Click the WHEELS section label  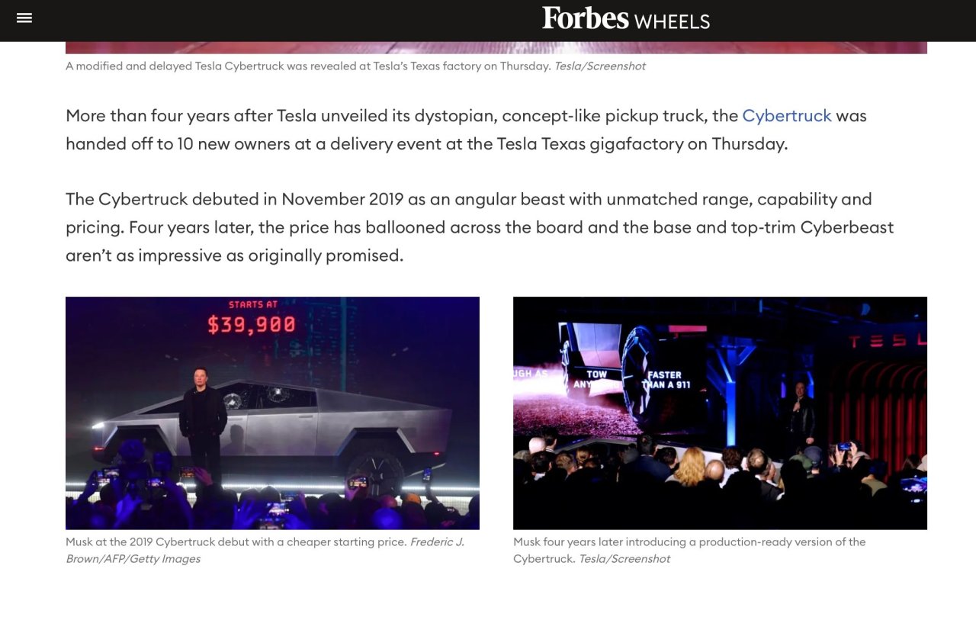672,21
